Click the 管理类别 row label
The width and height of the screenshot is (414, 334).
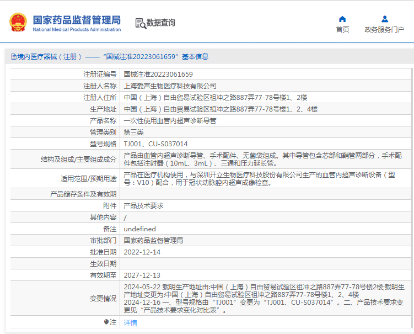[103, 132]
